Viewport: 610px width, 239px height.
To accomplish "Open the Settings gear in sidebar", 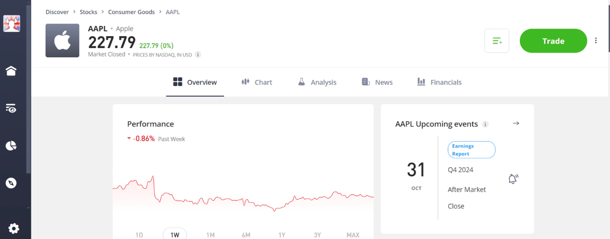I will click(14, 228).
